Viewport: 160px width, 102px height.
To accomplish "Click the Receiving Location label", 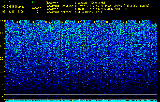I will pyautogui.click(x=59, y=6).
